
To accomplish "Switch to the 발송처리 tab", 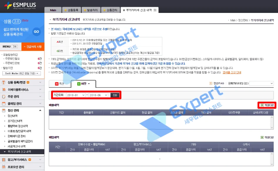I will coord(91,10).
